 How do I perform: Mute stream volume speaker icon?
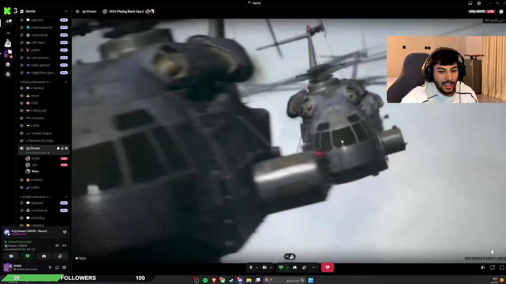(x=483, y=267)
